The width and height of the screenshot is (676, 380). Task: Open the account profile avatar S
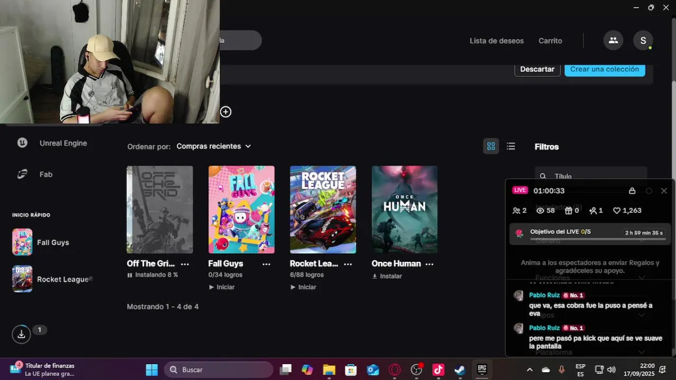pyautogui.click(x=643, y=40)
